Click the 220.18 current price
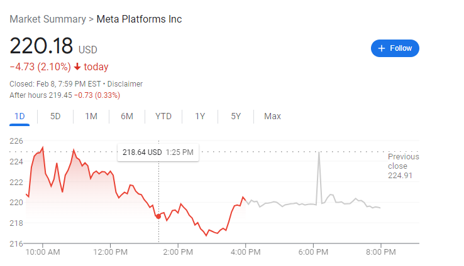Screen dimensions: 464x266 (x=41, y=48)
